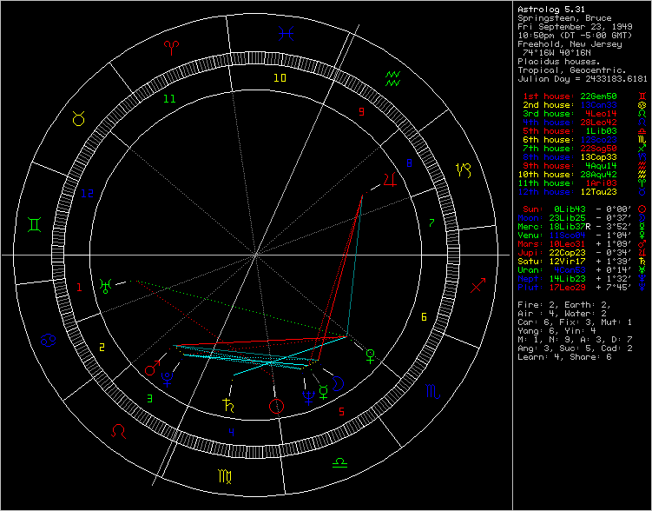The width and height of the screenshot is (652, 511).
Task: Select the green Venus glyph inside the chart
Action: 370,356
